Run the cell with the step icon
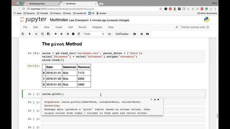 tap(68, 34)
